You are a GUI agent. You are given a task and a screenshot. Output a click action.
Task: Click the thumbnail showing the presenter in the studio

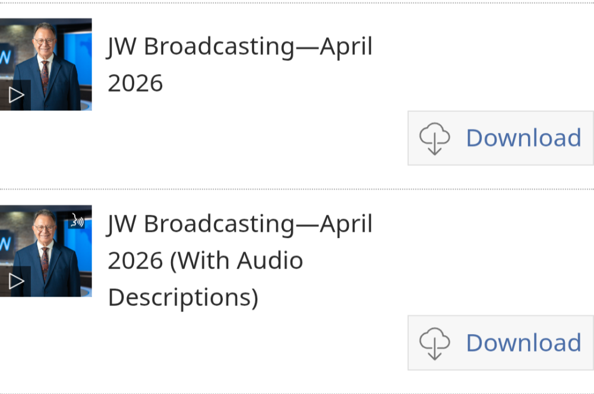[46, 64]
